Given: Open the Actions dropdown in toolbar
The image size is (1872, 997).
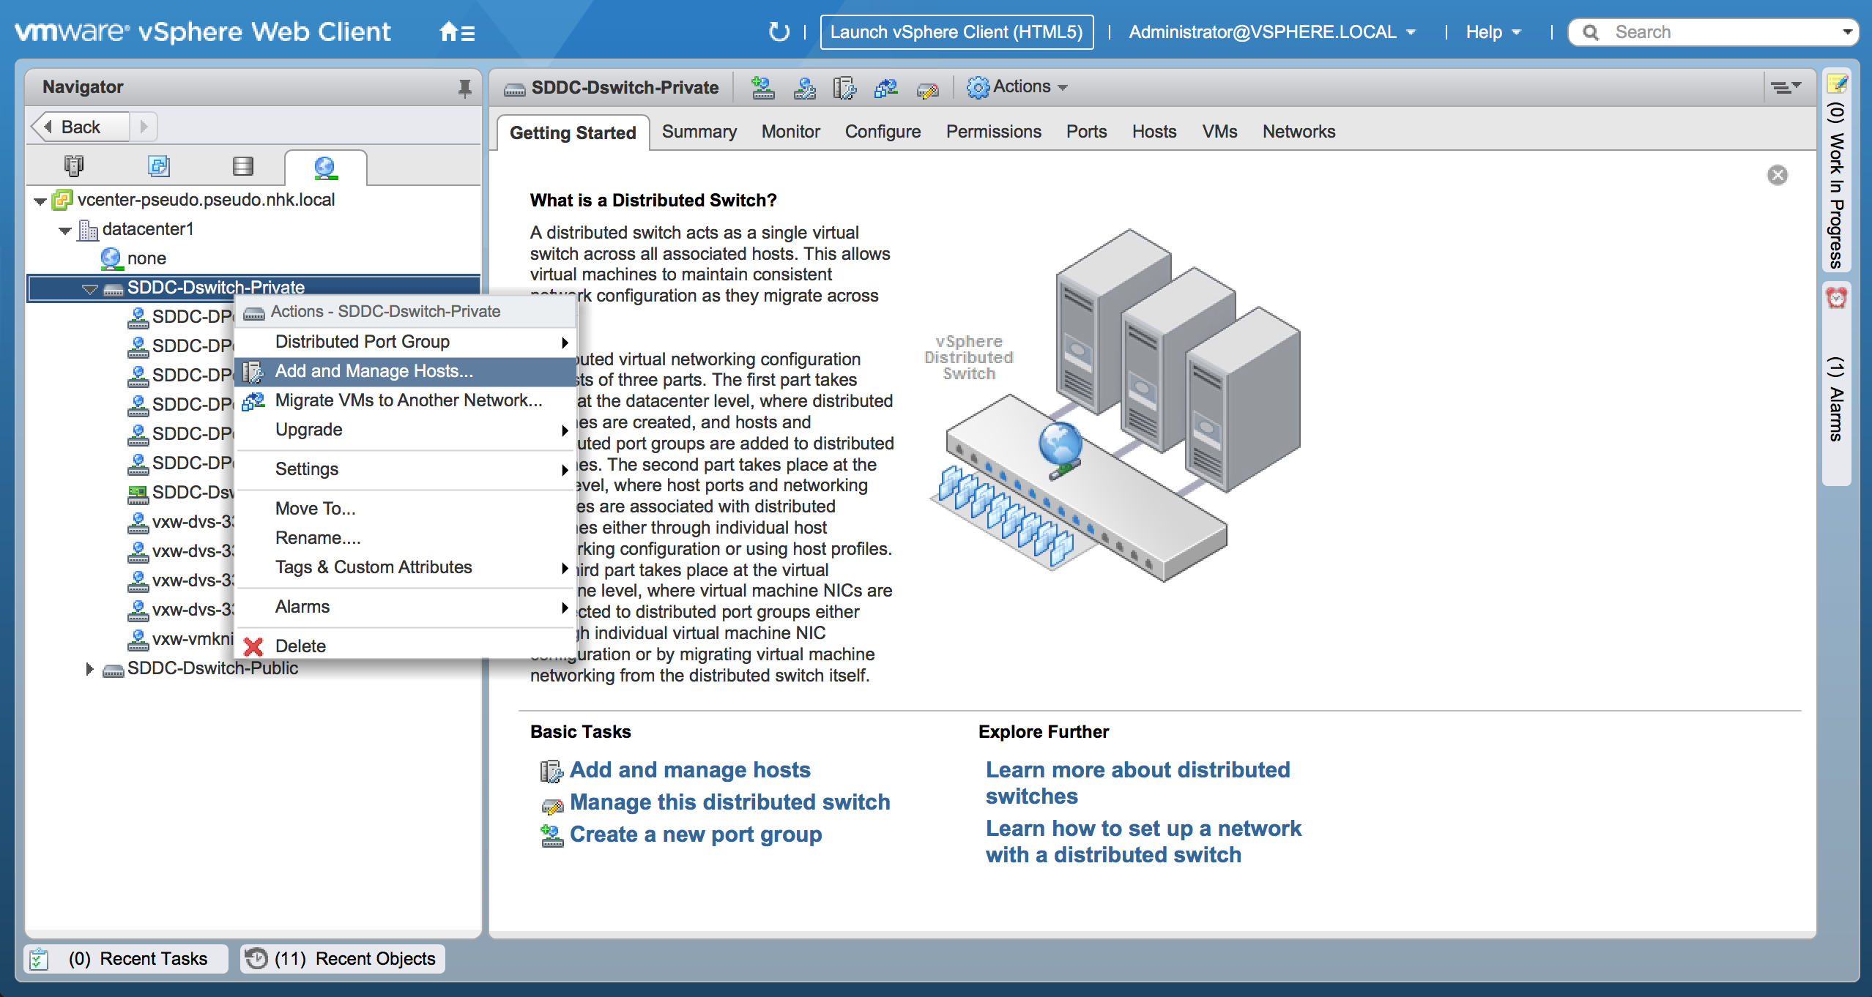Looking at the screenshot, I should pos(1017,87).
